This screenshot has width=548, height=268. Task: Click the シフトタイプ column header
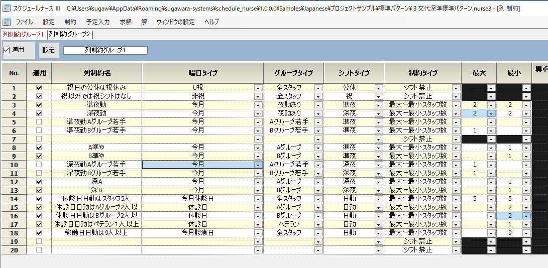pos(354,73)
